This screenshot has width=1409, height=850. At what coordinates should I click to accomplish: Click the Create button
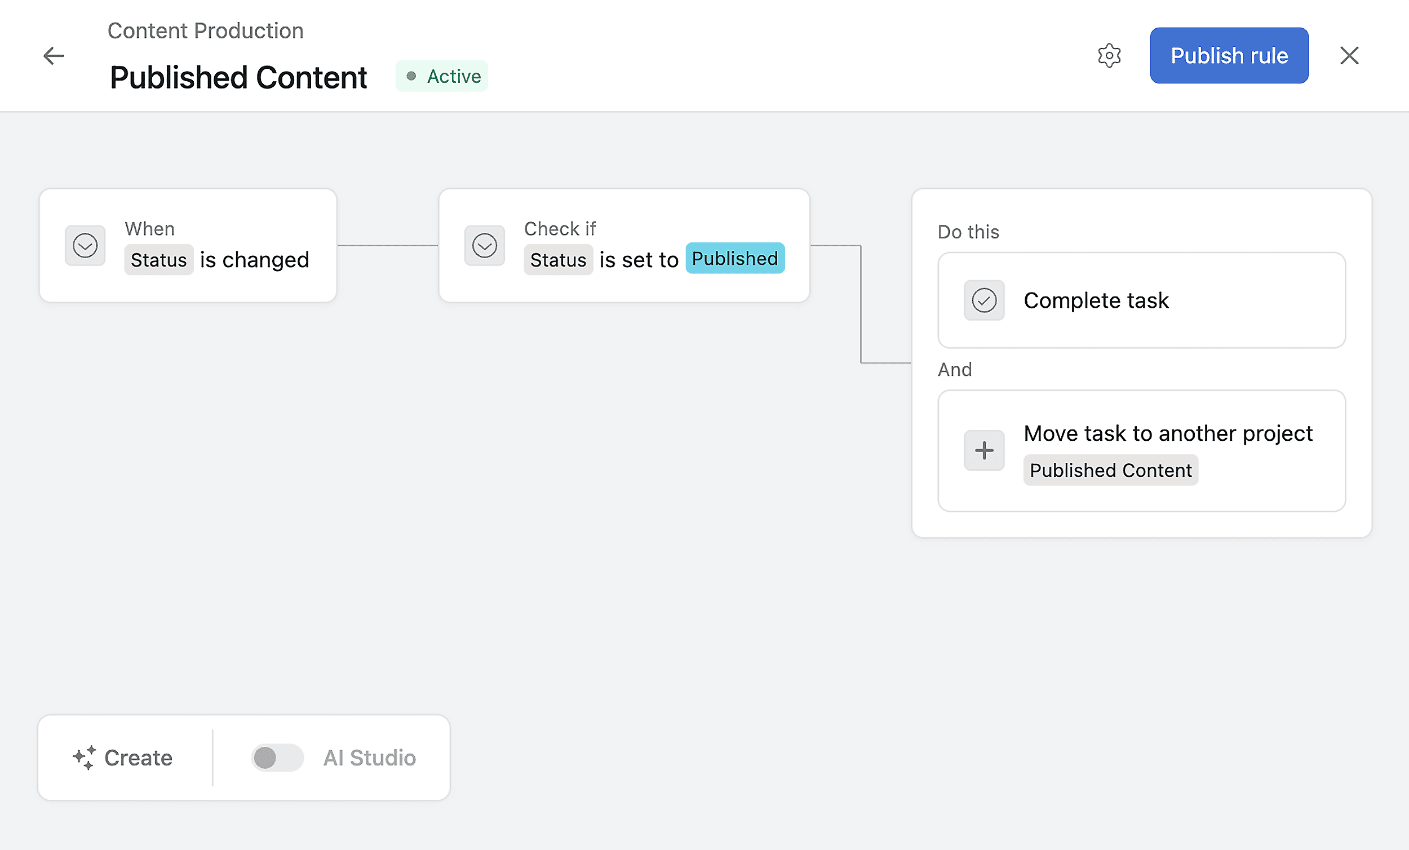coord(123,758)
